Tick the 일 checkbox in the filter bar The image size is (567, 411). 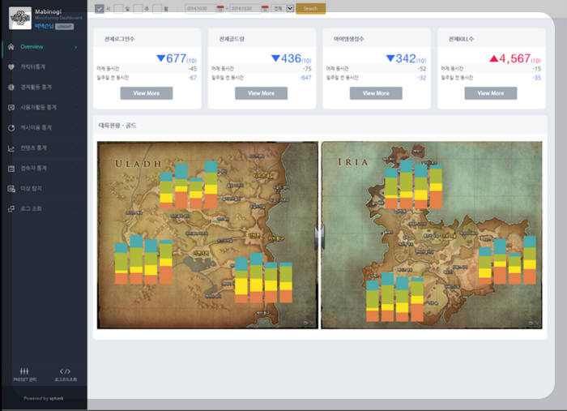point(118,8)
